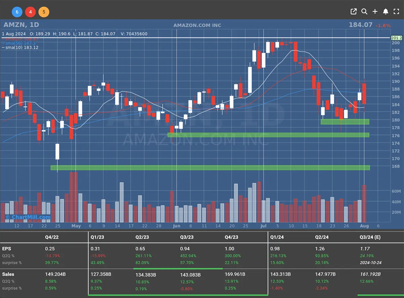Click the blue badge showing 6
Viewport: 404px width, 298px height.
pyautogui.click(x=17, y=12)
